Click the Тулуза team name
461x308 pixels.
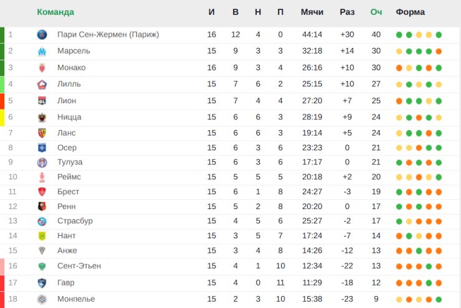70,162
